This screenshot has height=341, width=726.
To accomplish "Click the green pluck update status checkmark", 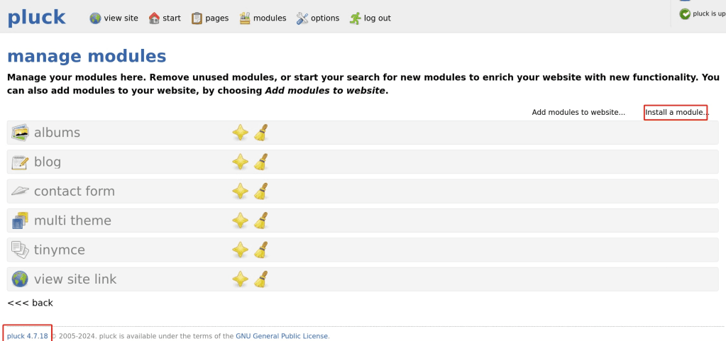I will pyautogui.click(x=685, y=14).
